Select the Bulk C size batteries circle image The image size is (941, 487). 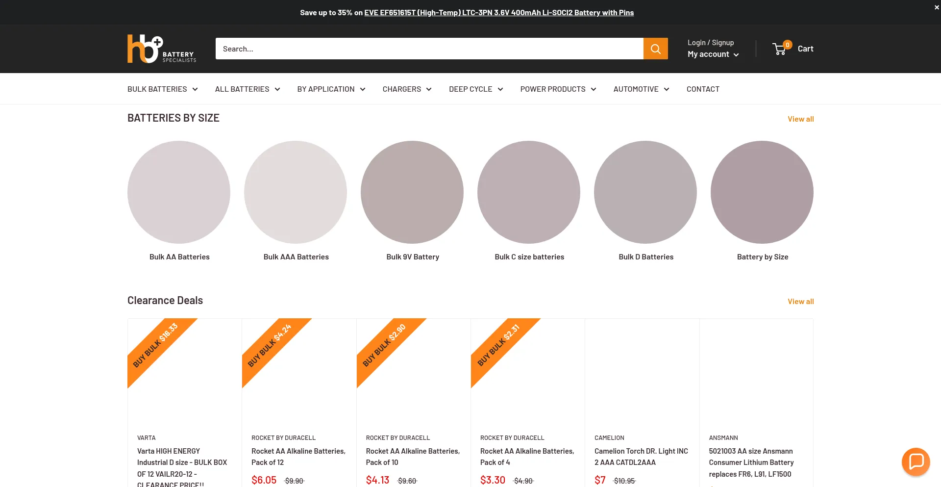(x=529, y=192)
